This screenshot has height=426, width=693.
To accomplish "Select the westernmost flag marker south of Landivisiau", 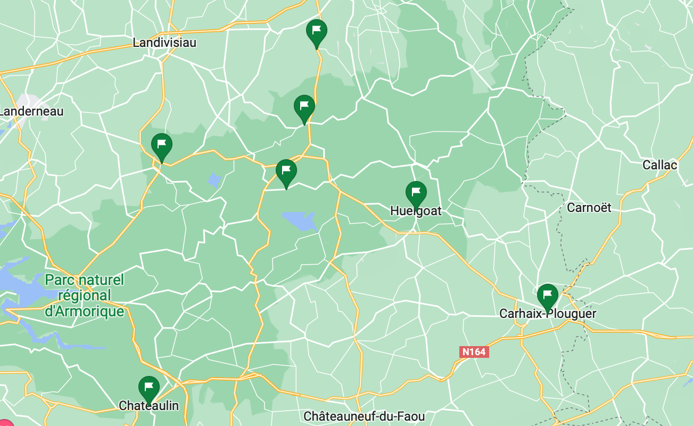I will pyautogui.click(x=162, y=146).
